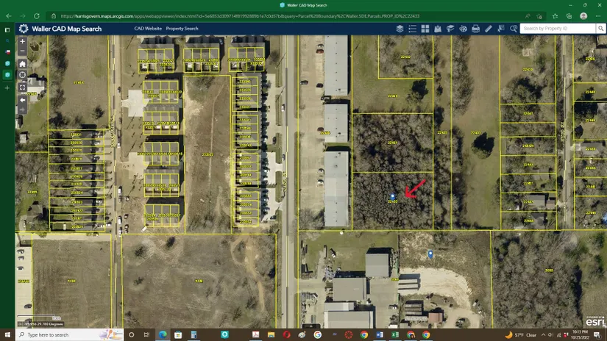Screen dimensions: 607x341
Task: Open the CAD Website link
Action: pos(148,29)
